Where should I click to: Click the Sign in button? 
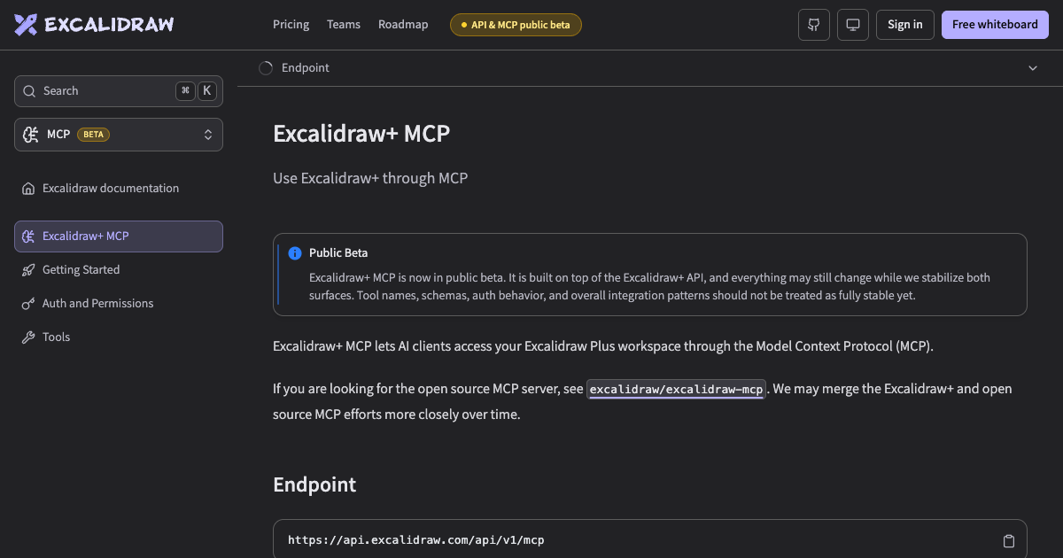click(905, 25)
